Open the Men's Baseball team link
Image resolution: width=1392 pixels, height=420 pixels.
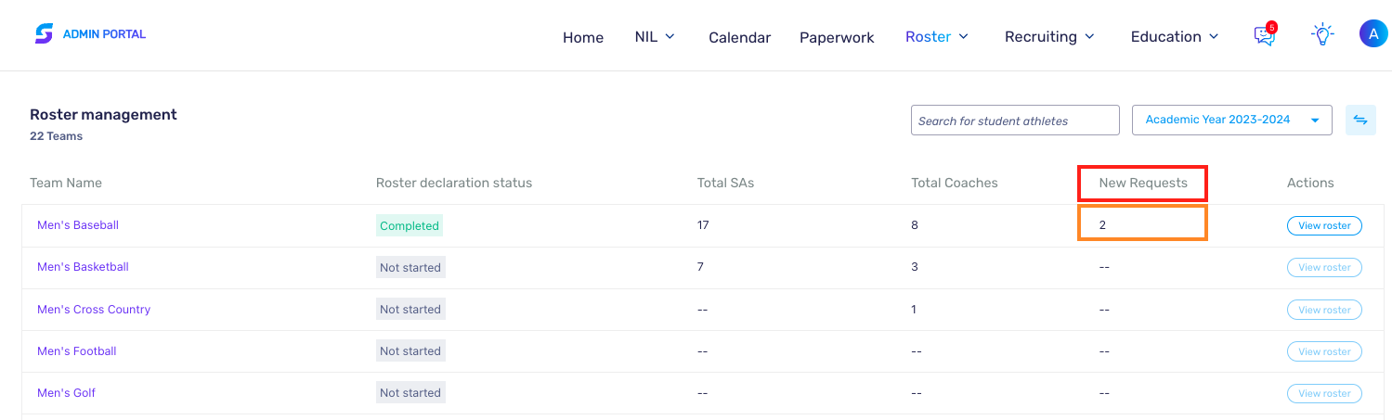78,225
